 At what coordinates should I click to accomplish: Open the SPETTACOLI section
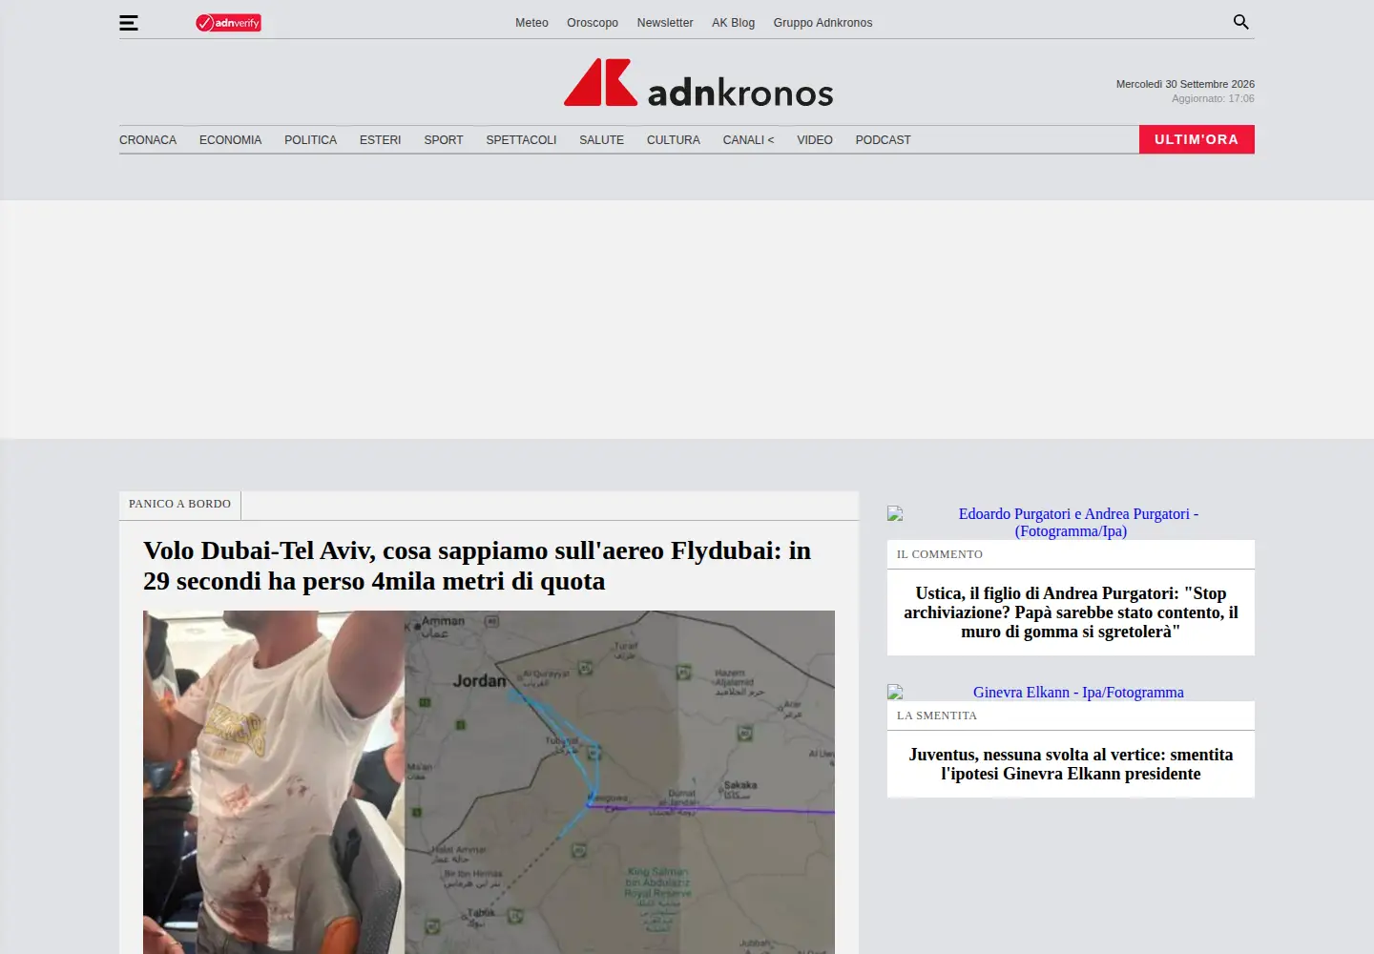(521, 140)
